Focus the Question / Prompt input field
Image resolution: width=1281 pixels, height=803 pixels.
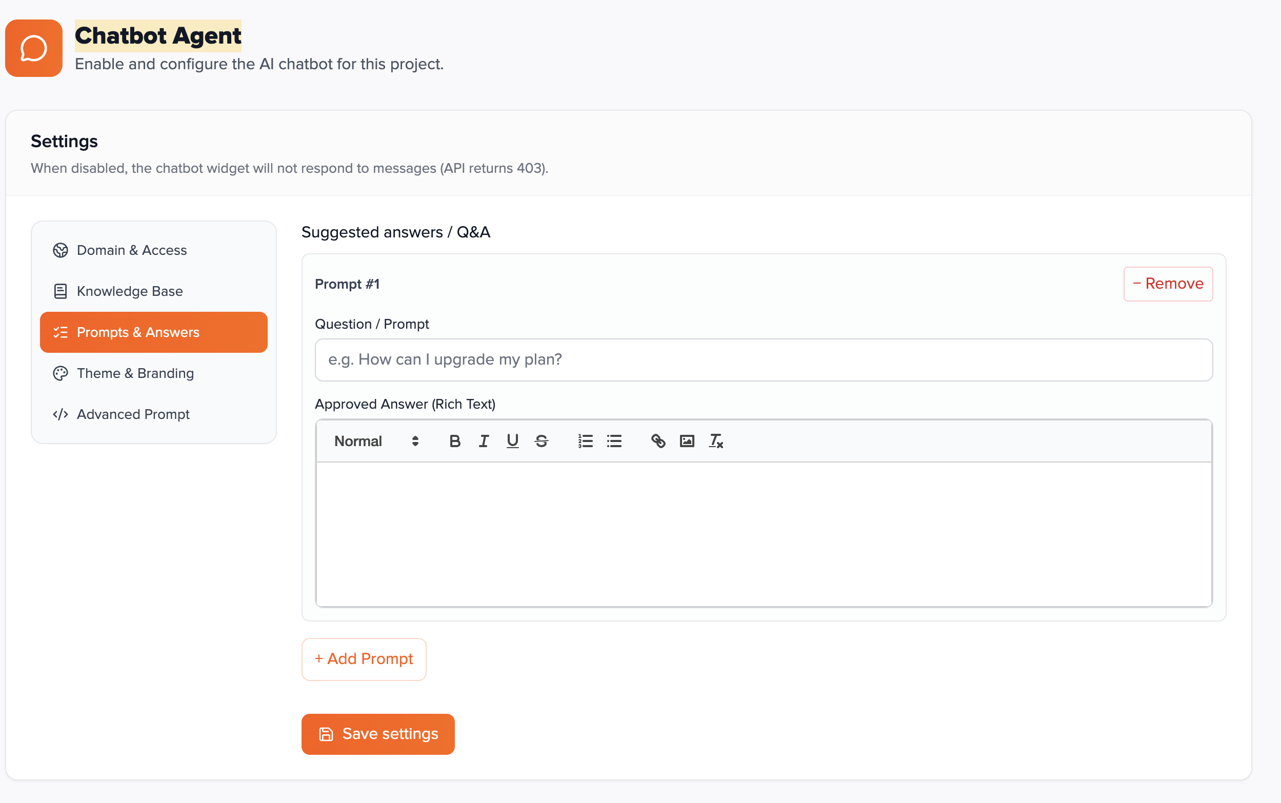tap(763, 359)
